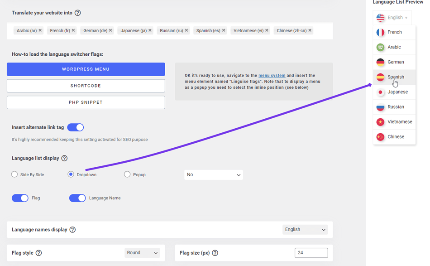
Task: Click the French flag in preview list
Action: [380, 32]
